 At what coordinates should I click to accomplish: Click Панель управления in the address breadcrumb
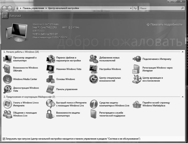point(33,8)
